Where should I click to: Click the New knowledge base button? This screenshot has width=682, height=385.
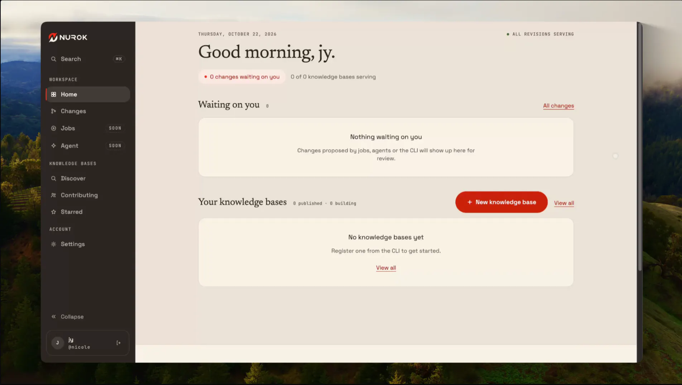501,202
